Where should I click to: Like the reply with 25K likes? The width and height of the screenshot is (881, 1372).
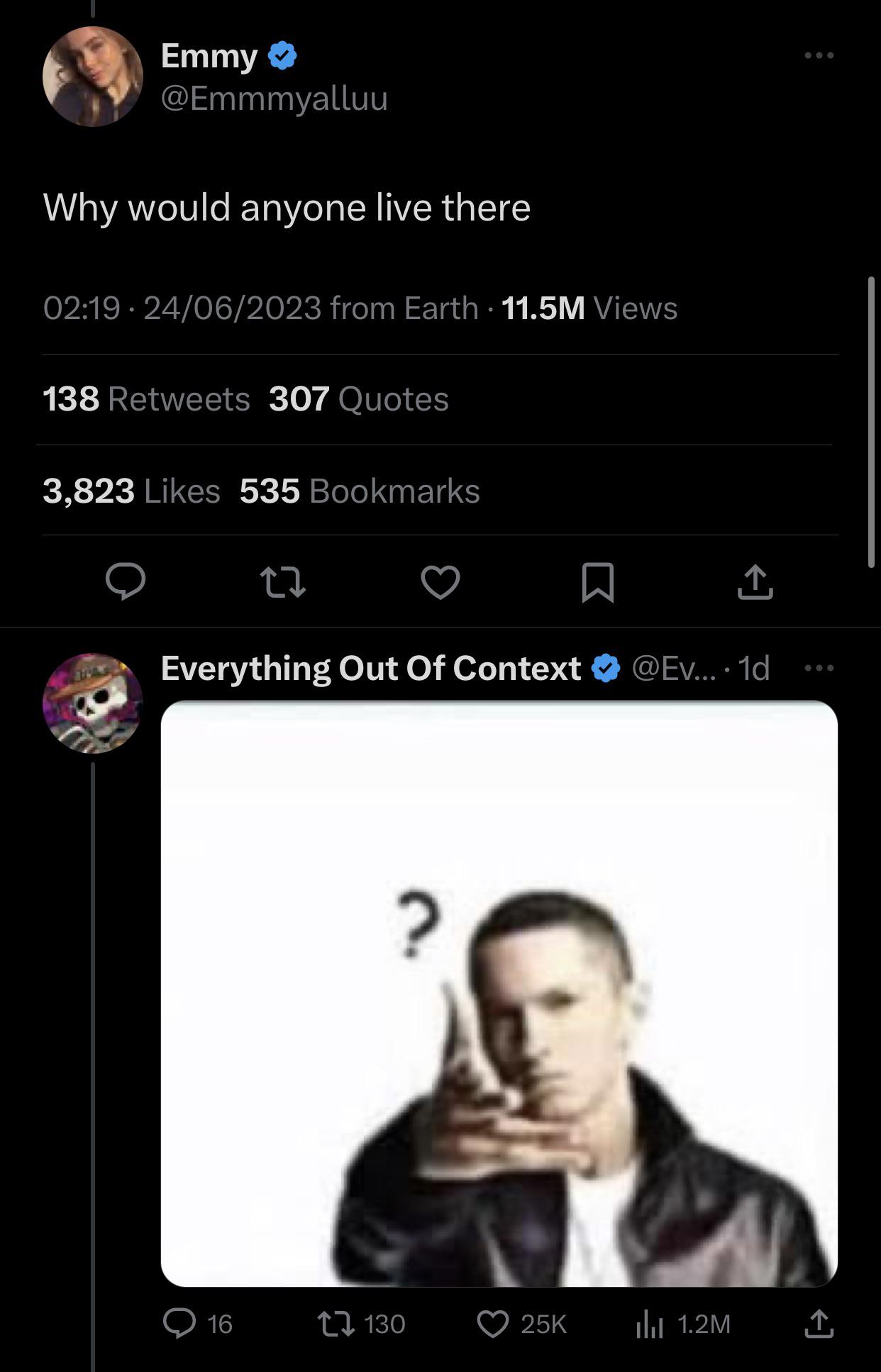click(x=493, y=1324)
